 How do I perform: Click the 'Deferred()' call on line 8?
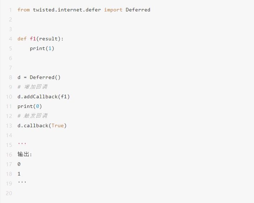45,78
